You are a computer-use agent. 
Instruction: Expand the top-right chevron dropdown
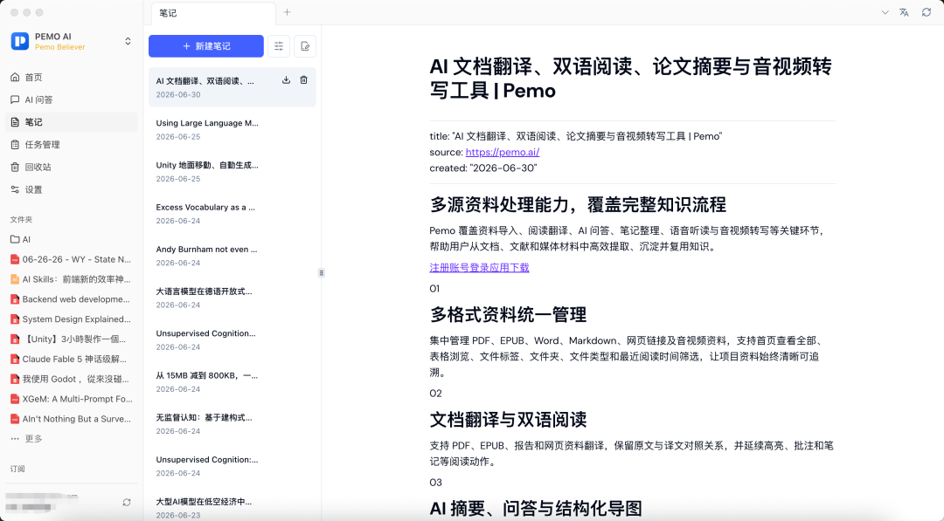885,12
